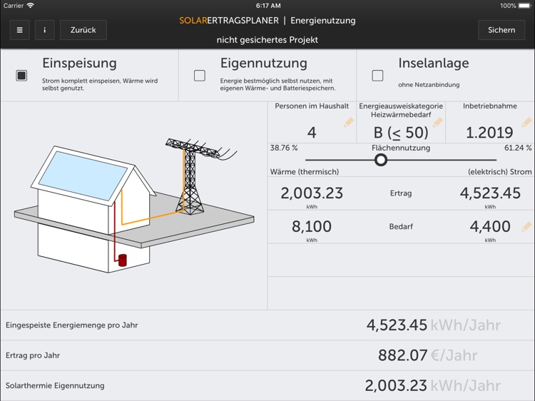Enable the Eigennutzung checkbox
Image resolution: width=535 pixels, height=401 pixels.
coord(200,76)
